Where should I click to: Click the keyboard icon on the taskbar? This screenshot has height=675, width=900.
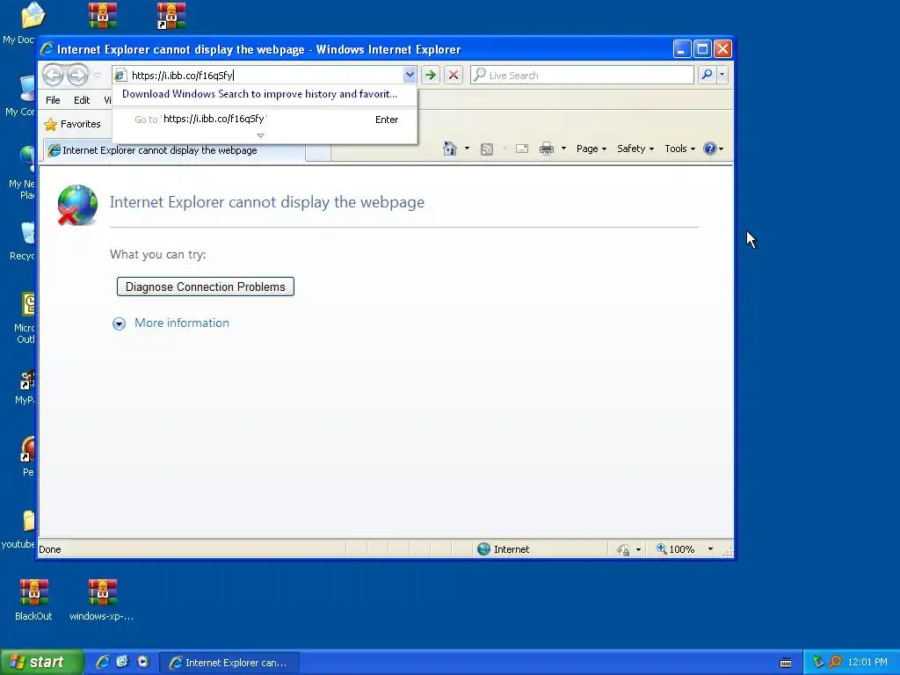pos(786,663)
